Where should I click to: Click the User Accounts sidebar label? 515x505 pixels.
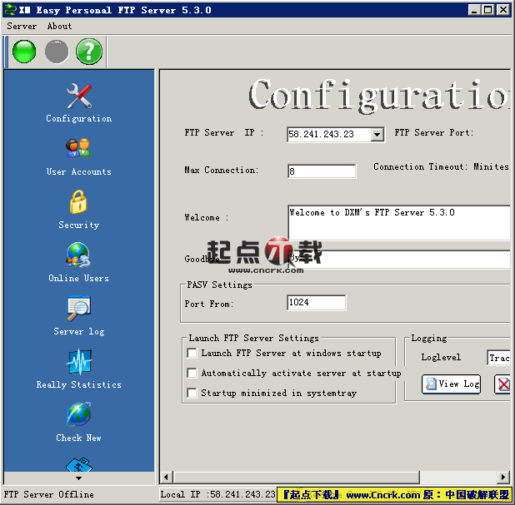click(79, 172)
